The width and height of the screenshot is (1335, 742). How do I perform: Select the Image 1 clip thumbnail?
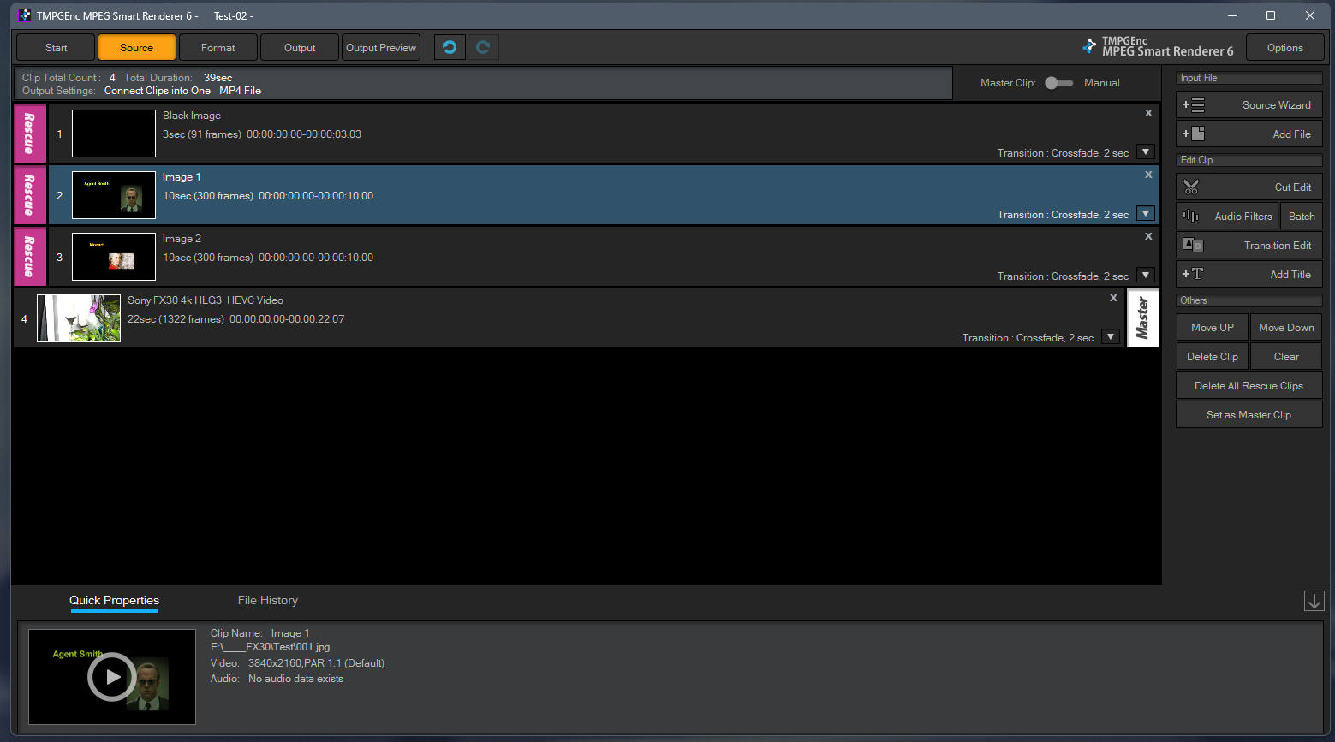click(114, 195)
